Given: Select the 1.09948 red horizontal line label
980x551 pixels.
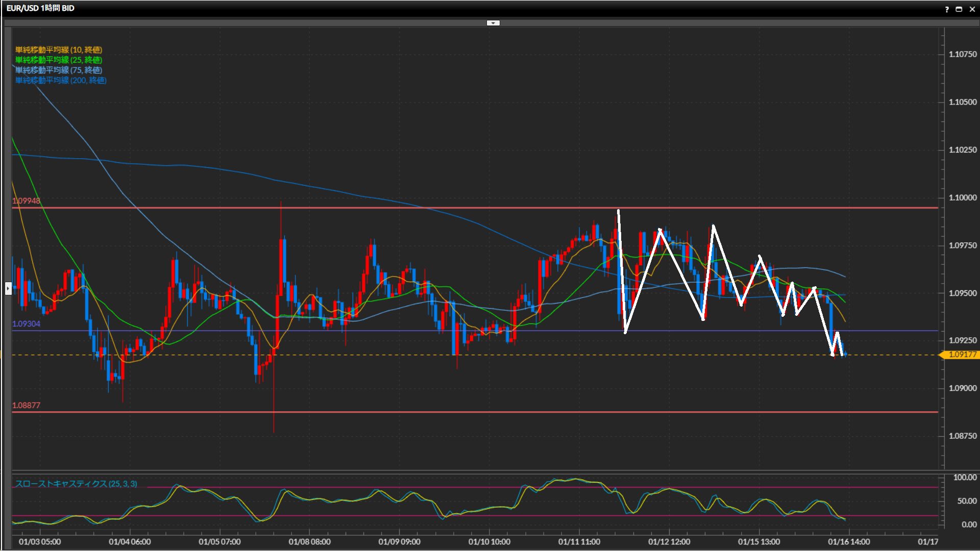Looking at the screenshot, I should click(x=26, y=201).
